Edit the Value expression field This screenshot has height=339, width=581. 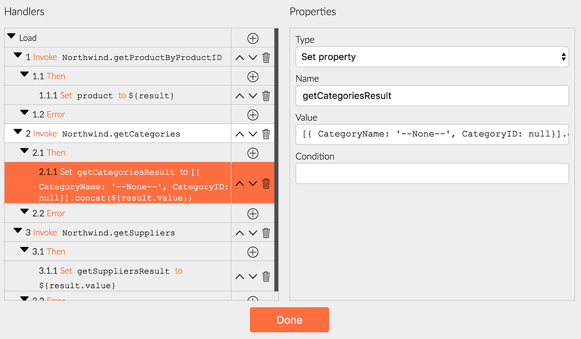coord(432,135)
